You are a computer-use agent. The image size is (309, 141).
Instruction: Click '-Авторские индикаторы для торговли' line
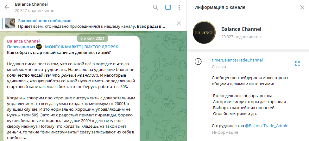pyautogui.click(x=249, y=102)
